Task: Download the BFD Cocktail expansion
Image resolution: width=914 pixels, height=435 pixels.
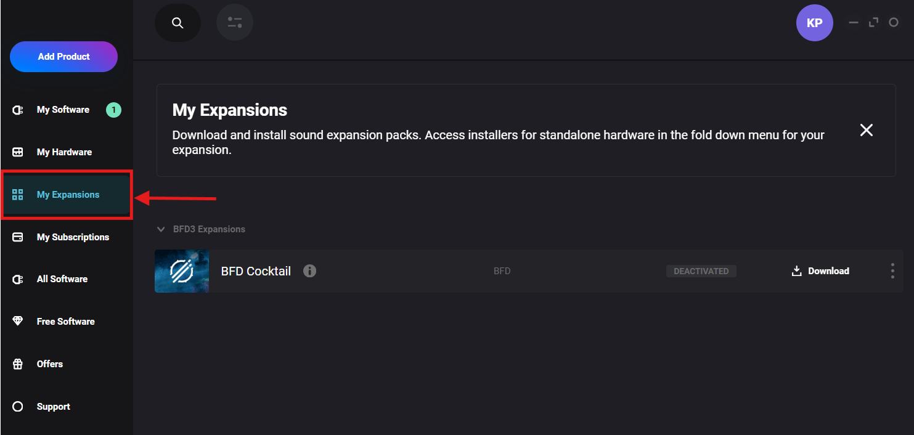Action: [820, 271]
